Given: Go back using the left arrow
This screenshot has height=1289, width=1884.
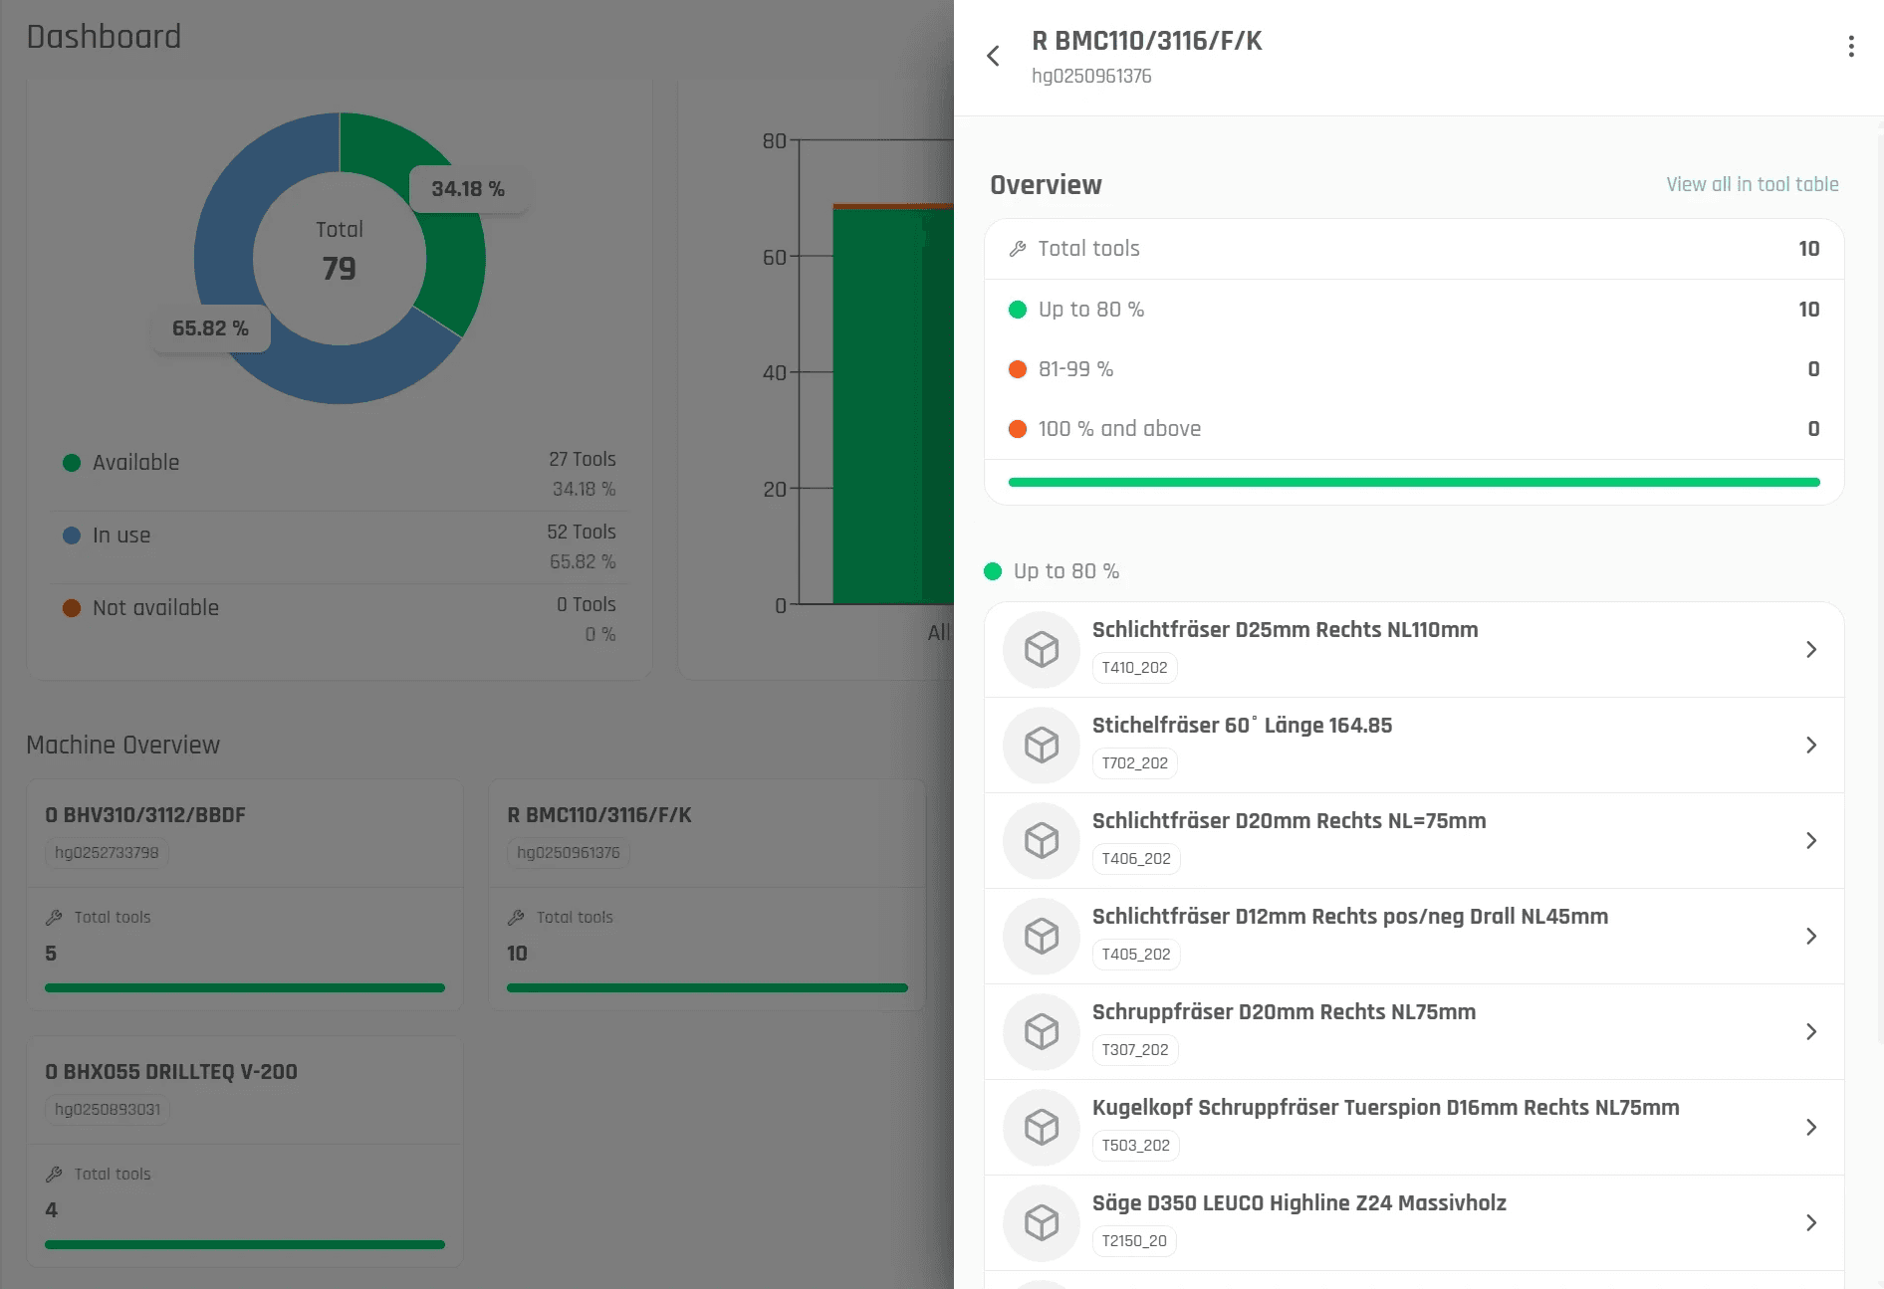Looking at the screenshot, I should pos(993,56).
